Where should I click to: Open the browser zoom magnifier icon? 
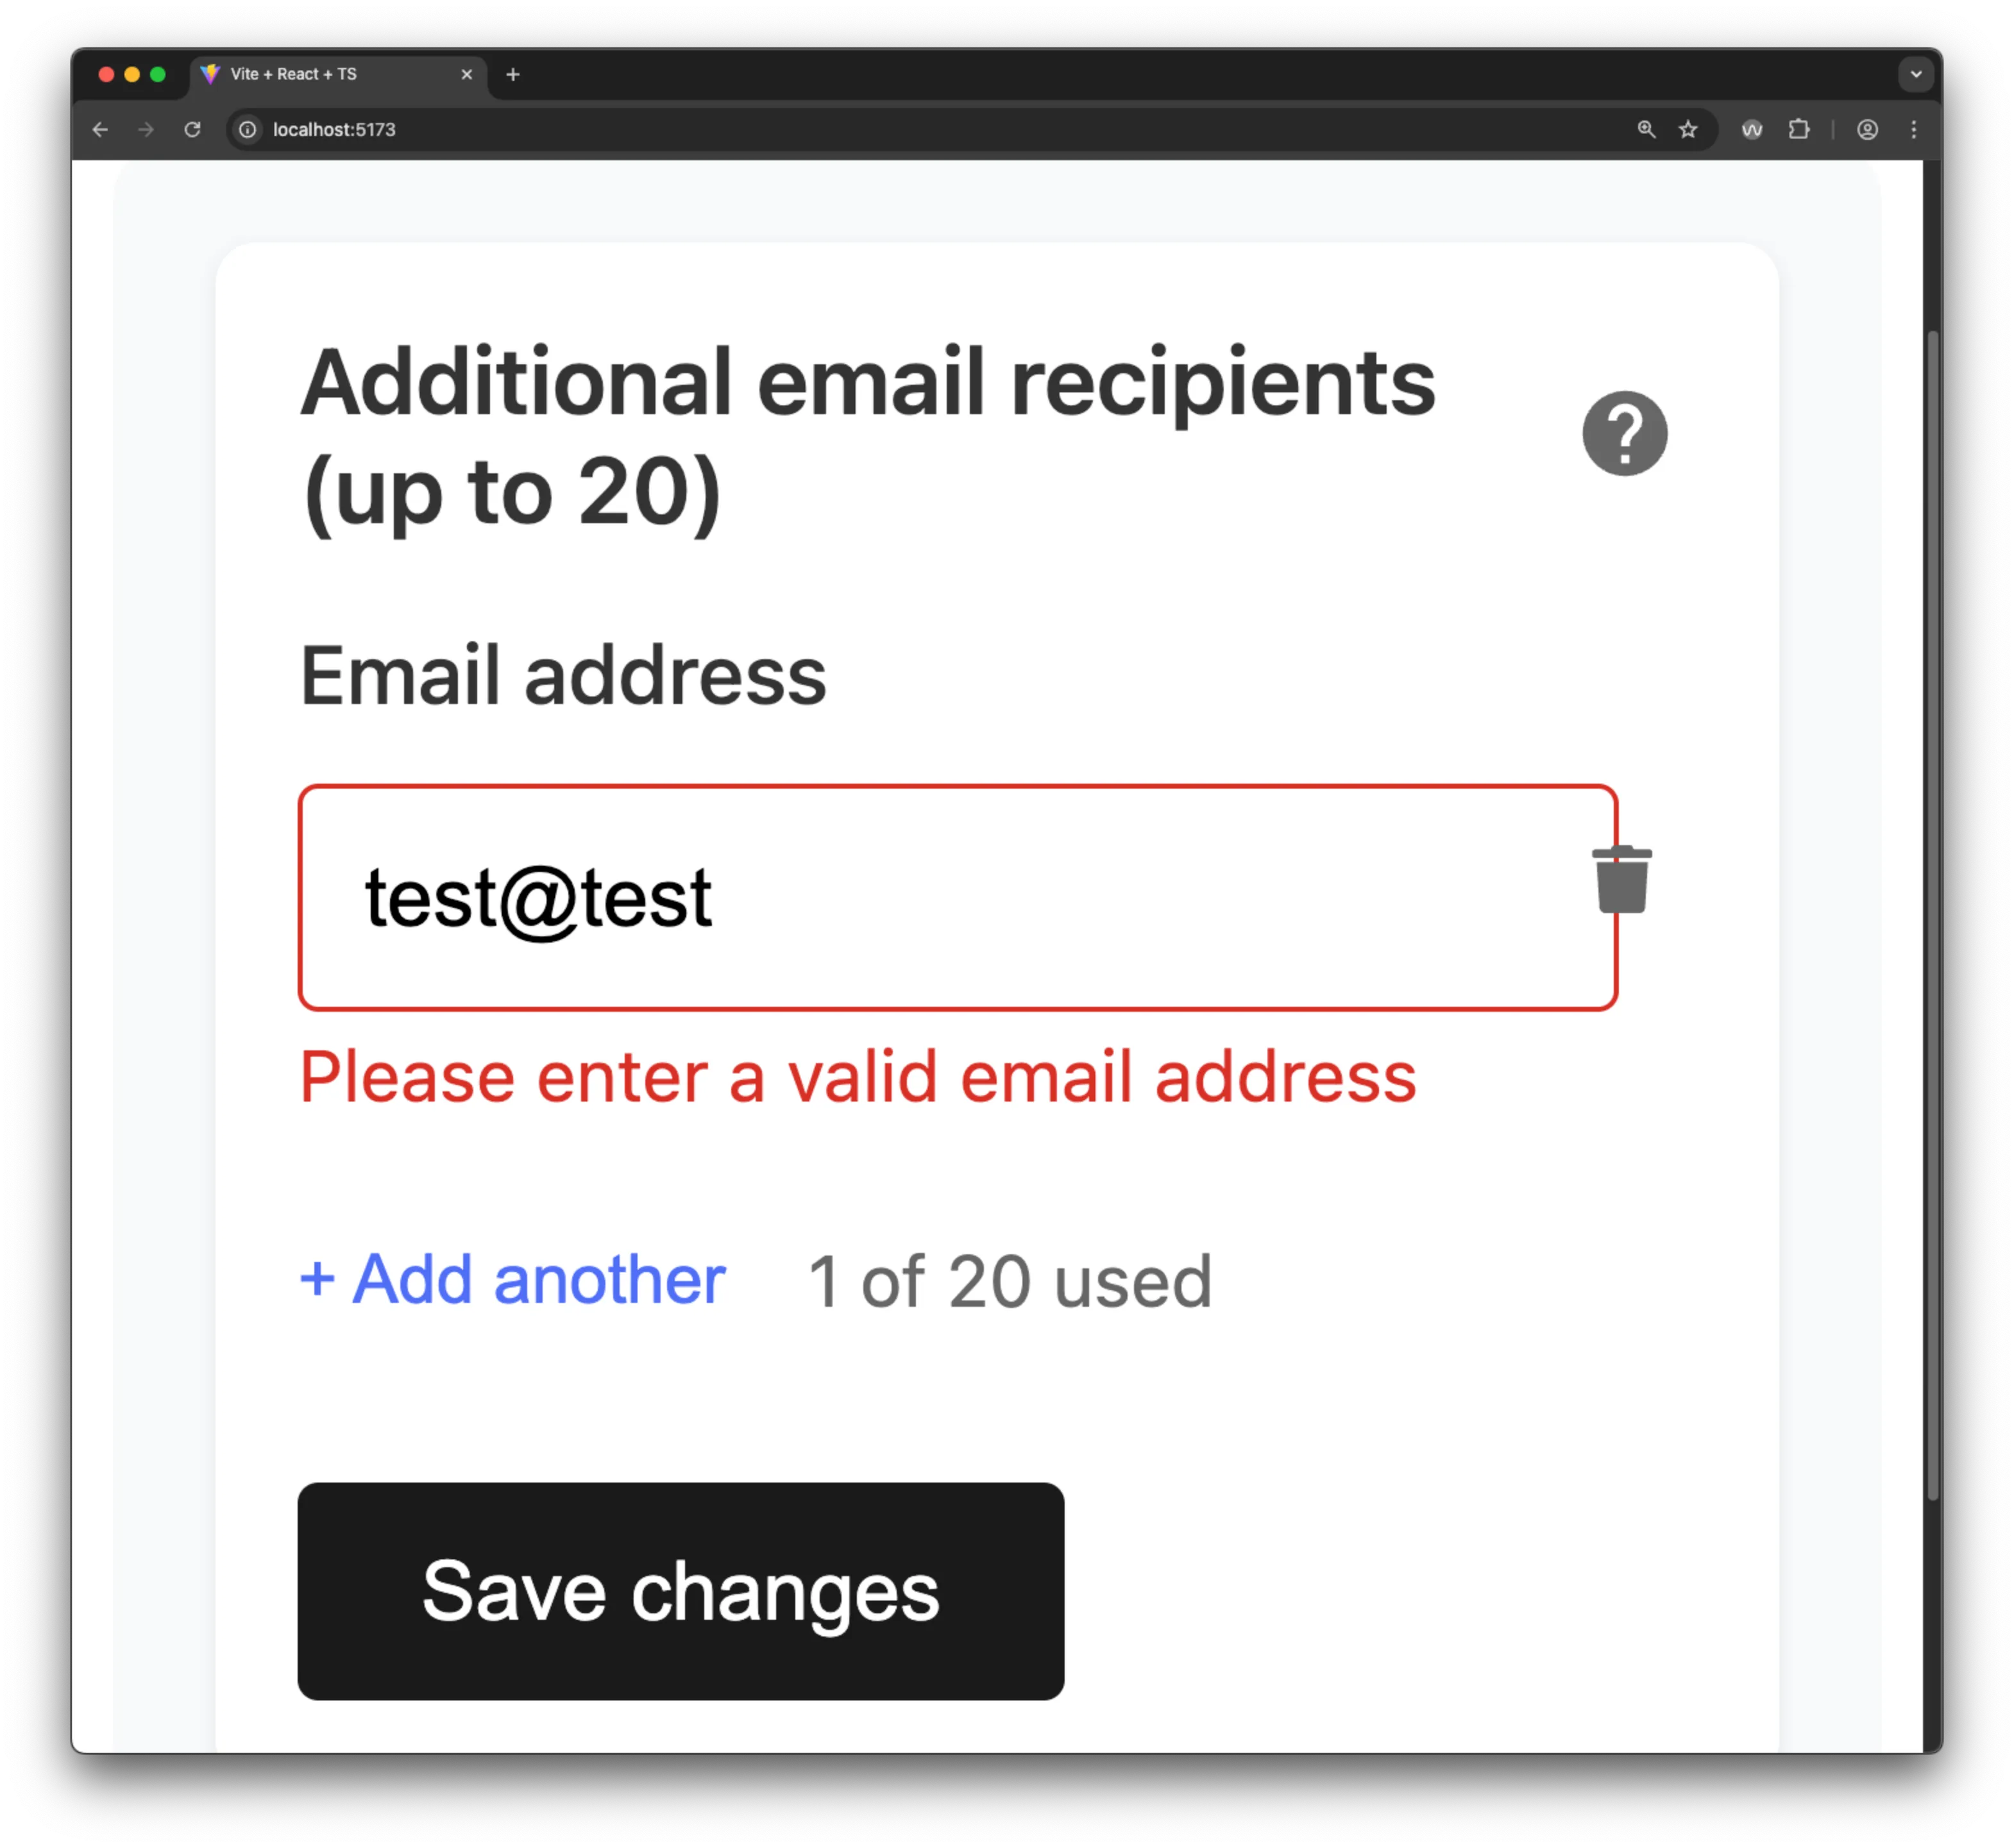click(x=1646, y=129)
